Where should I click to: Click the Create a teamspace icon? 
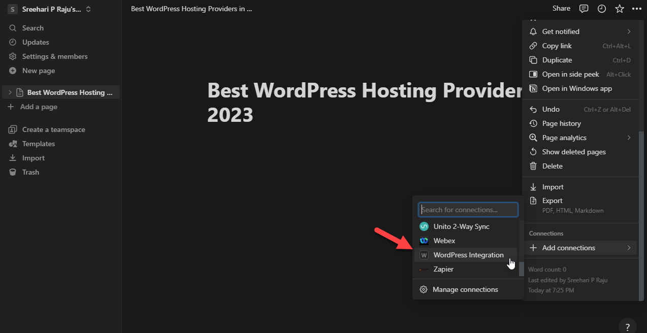click(x=13, y=129)
